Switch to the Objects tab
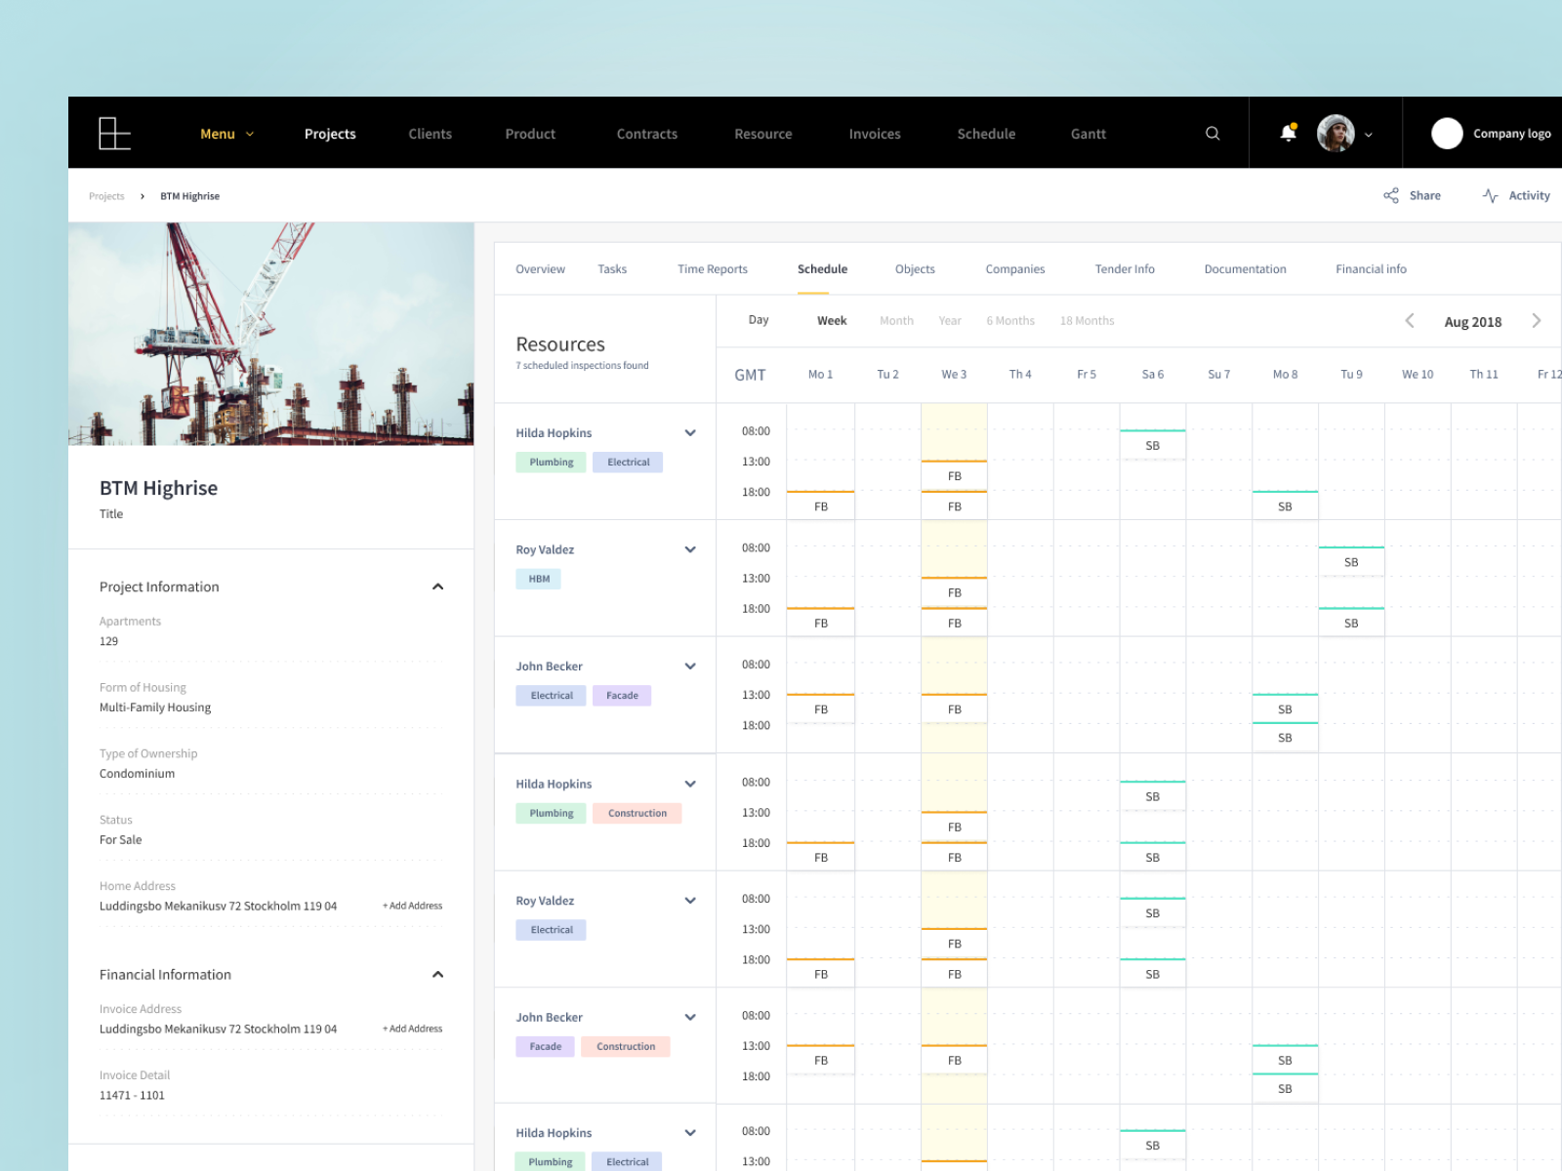The width and height of the screenshot is (1562, 1171). (x=915, y=268)
